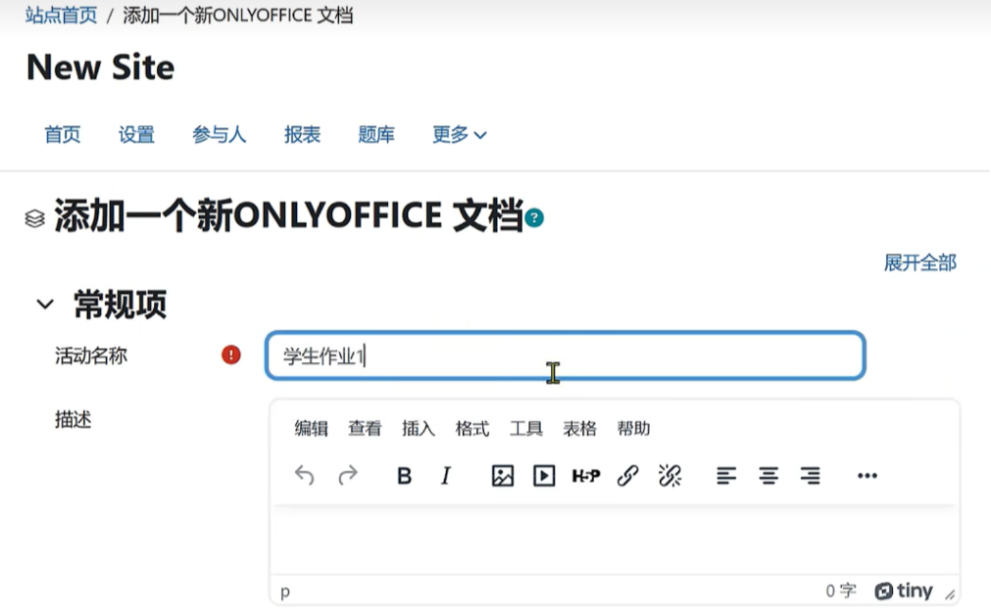Center align text in the editor
991x613 pixels.
pyautogui.click(x=768, y=475)
